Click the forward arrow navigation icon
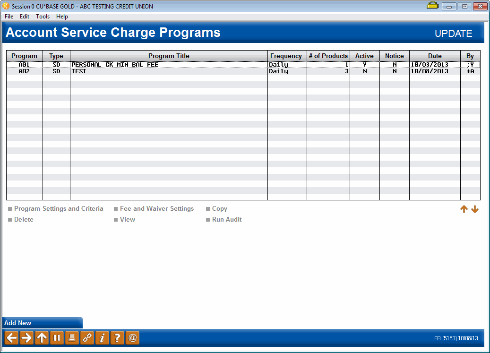 pos(26,337)
